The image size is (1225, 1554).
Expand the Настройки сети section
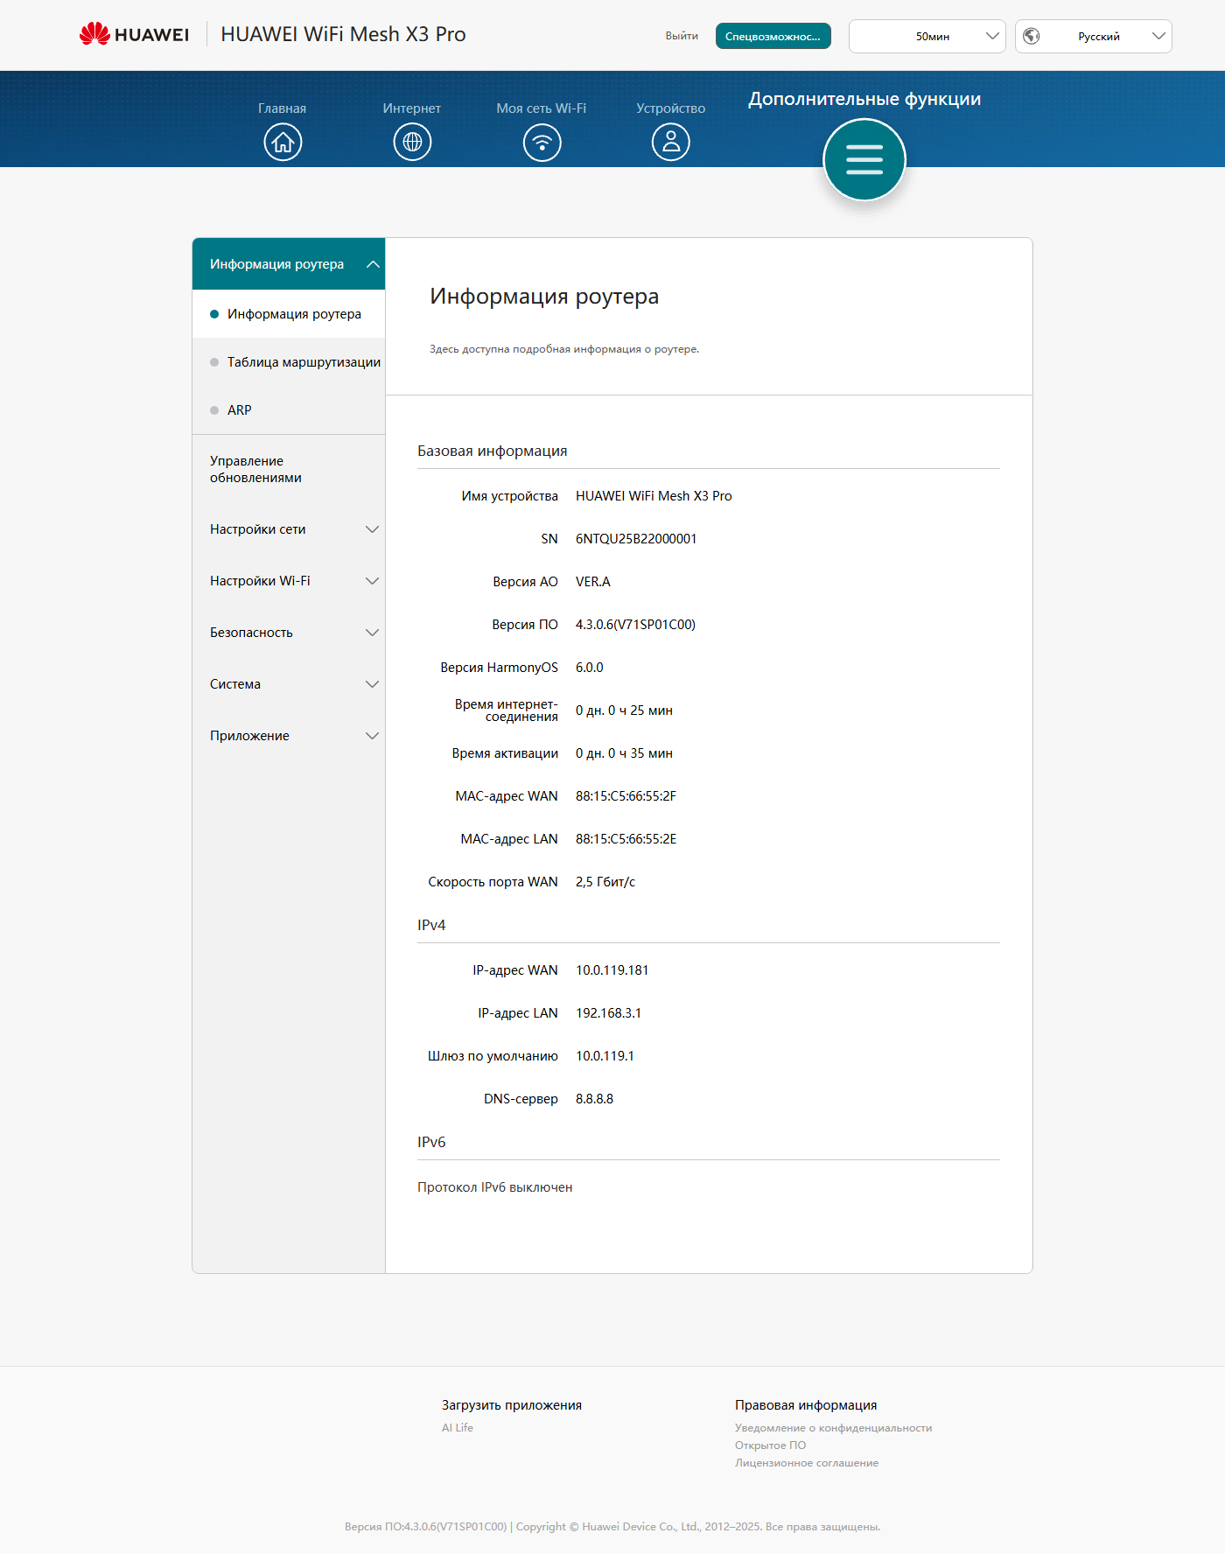point(289,529)
